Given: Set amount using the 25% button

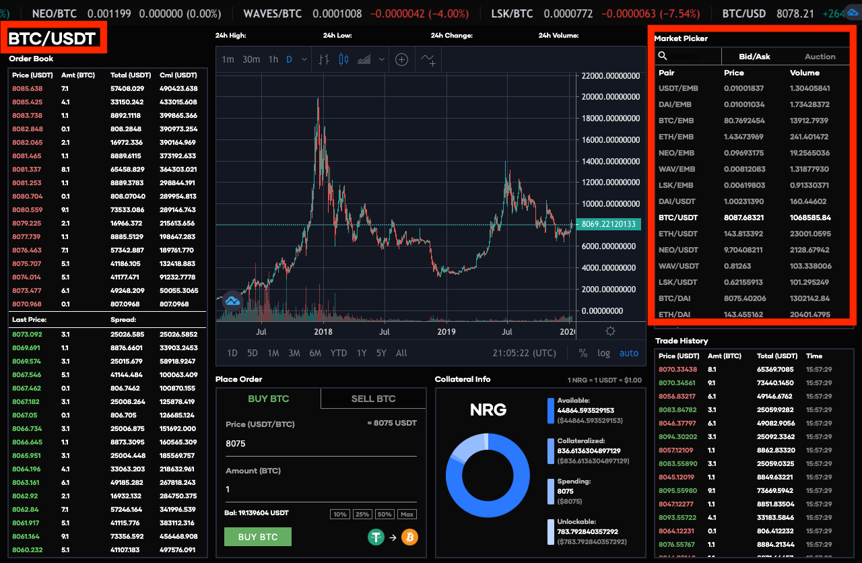Looking at the screenshot, I should 362,514.
